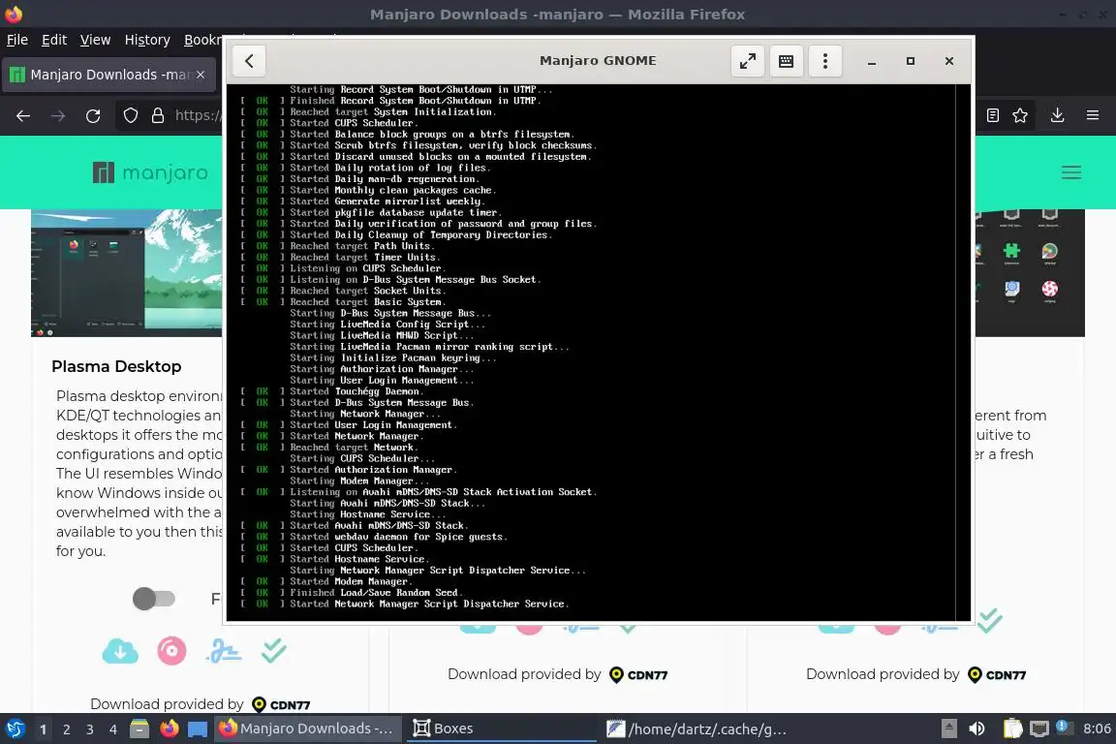This screenshot has height=744, width=1116.
Task: Launch file manager from taskbar
Action: point(139,729)
